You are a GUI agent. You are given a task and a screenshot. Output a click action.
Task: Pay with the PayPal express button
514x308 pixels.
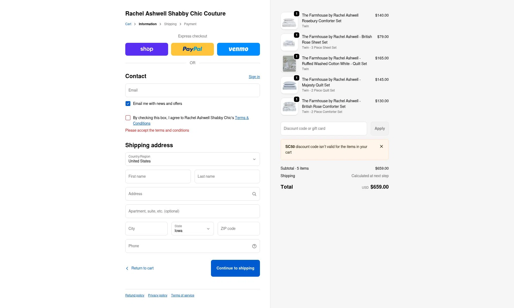(192, 49)
